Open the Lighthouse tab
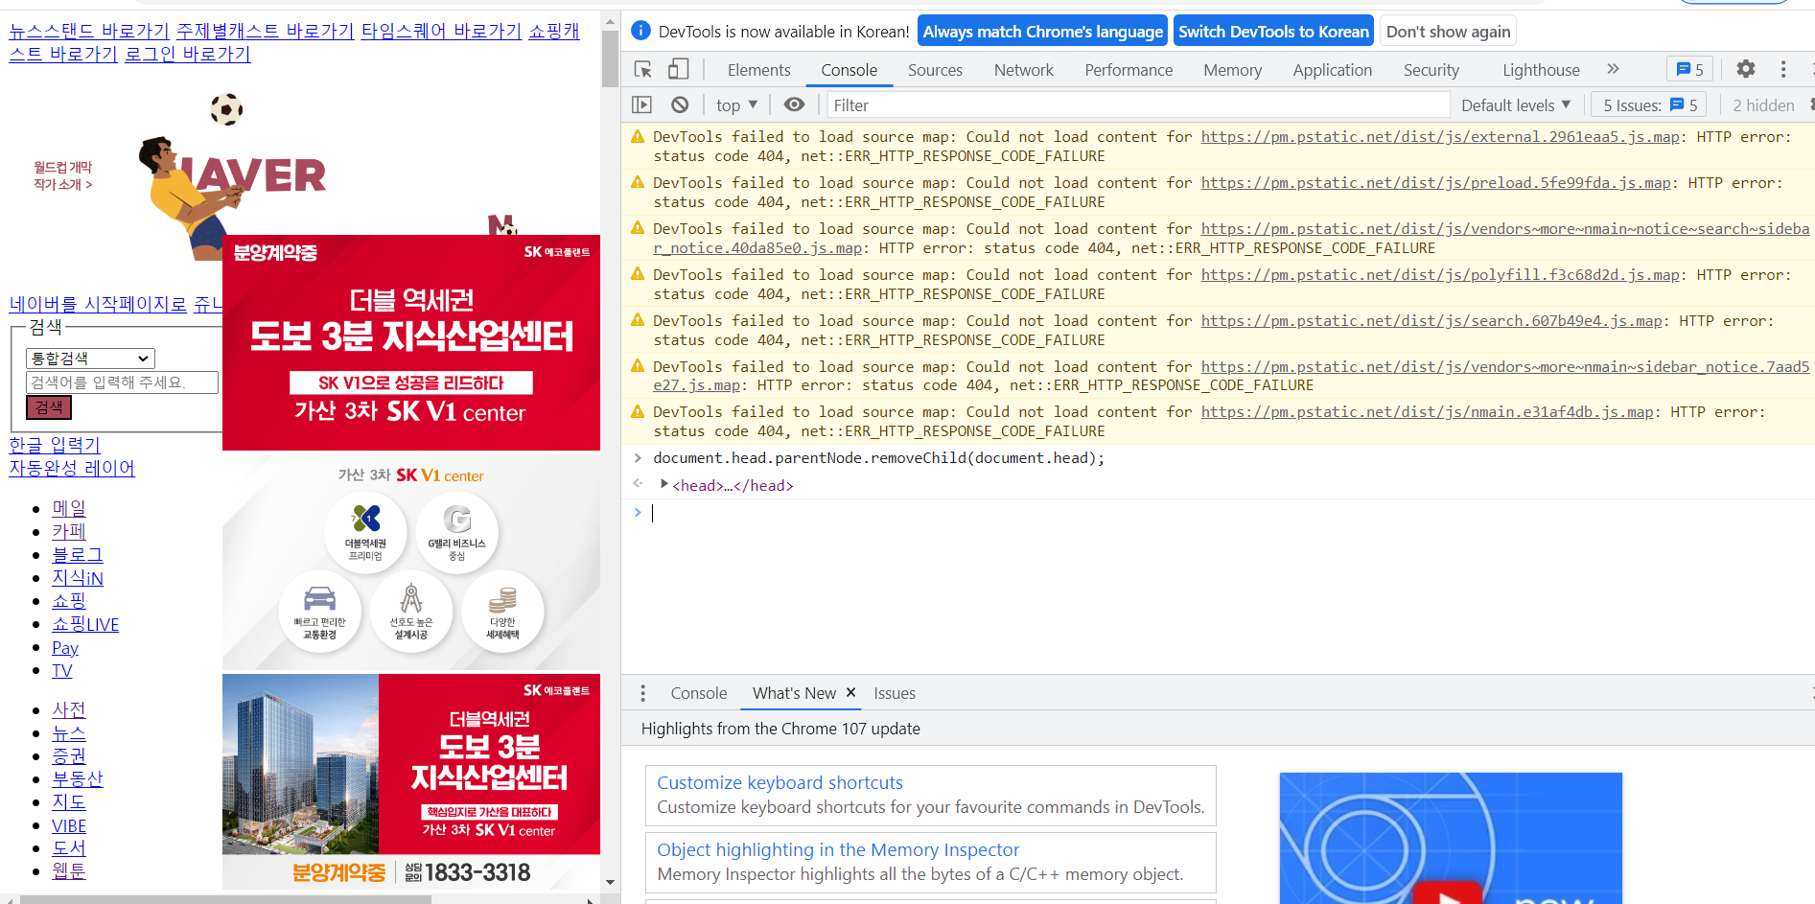The height and width of the screenshot is (904, 1815). [x=1541, y=70]
